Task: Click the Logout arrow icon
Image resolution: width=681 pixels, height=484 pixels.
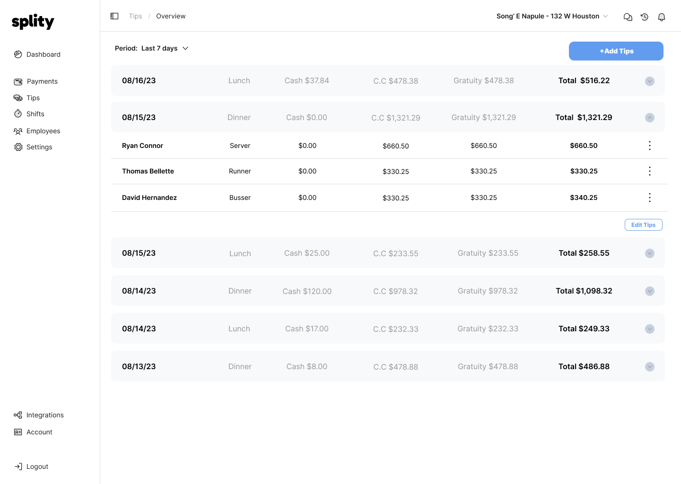Action: pyautogui.click(x=18, y=467)
